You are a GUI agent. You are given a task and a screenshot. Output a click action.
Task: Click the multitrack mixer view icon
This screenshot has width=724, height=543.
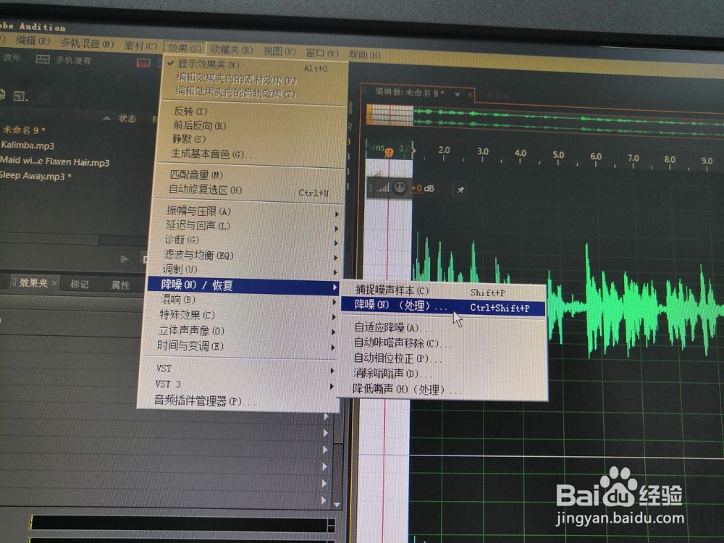43,59
